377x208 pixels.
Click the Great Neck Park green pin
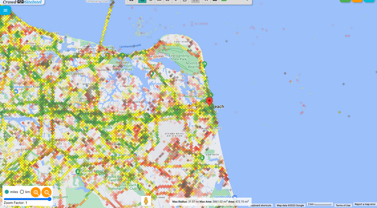tap(152, 74)
